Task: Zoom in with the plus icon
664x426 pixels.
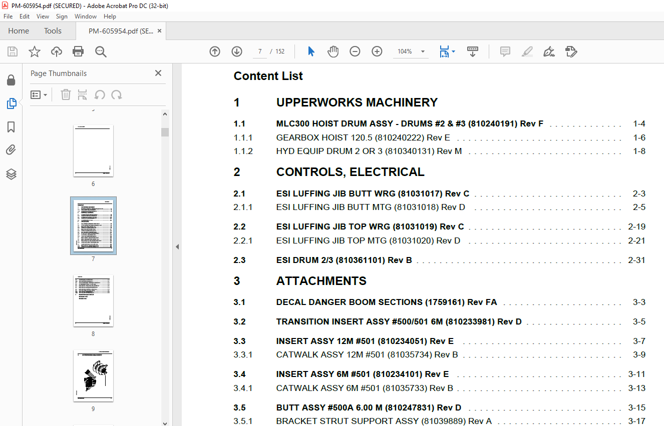Action: pos(377,51)
